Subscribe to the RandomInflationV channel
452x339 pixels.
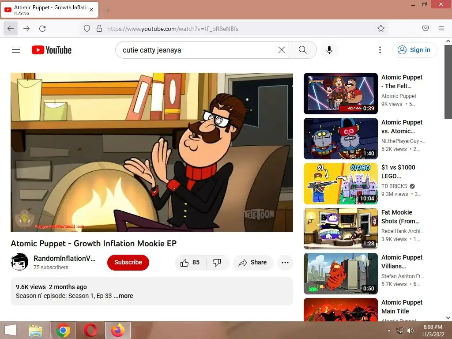click(x=128, y=263)
